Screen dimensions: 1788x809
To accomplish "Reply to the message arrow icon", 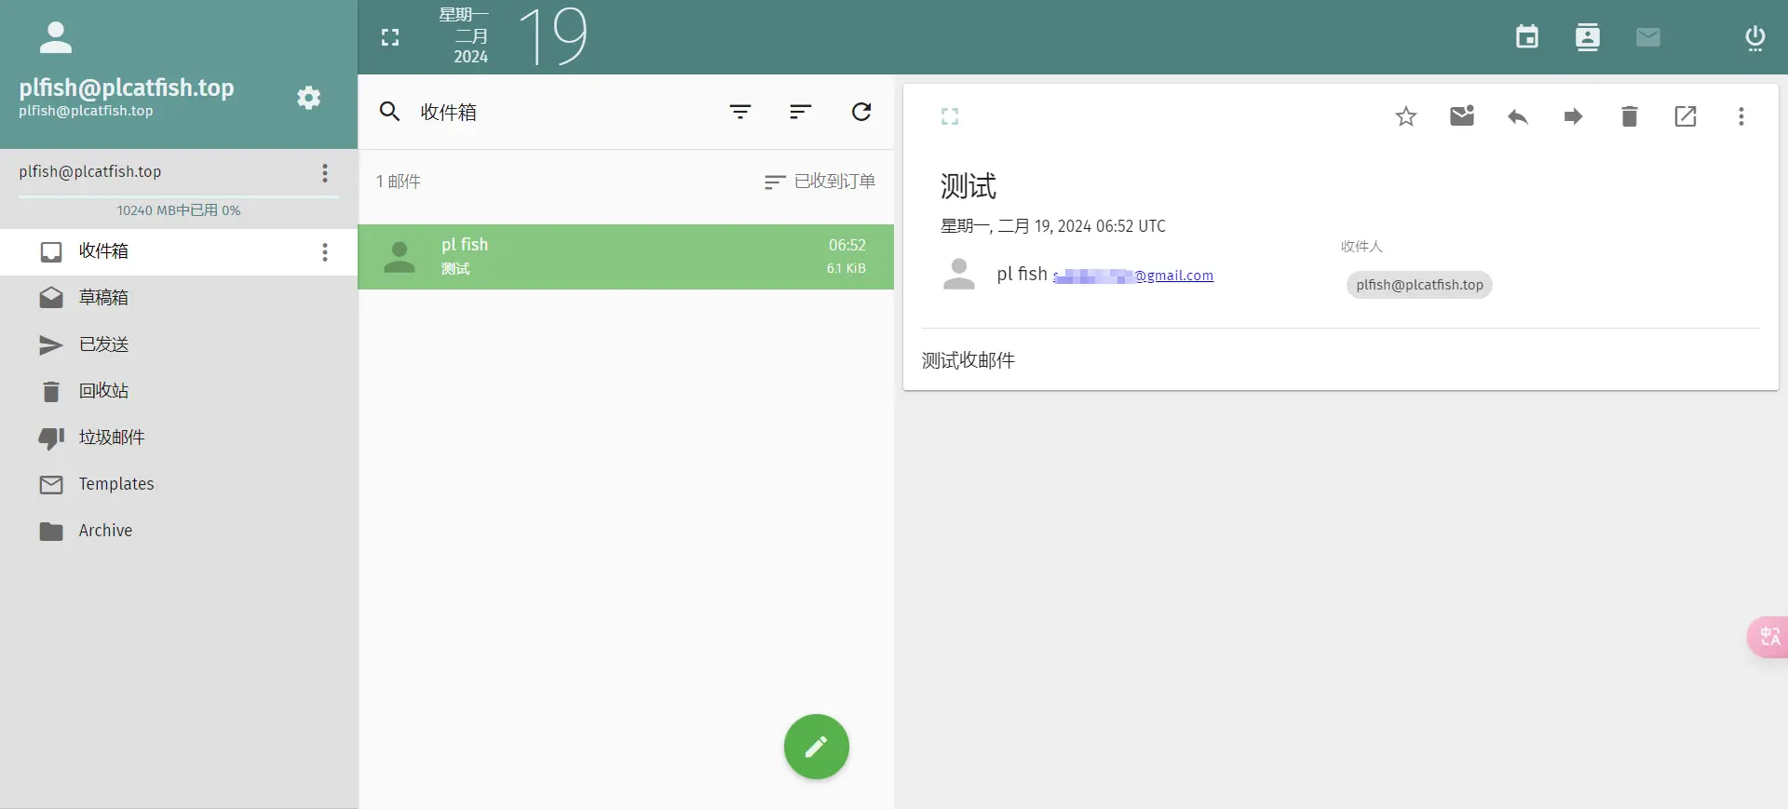I will coord(1518,116).
